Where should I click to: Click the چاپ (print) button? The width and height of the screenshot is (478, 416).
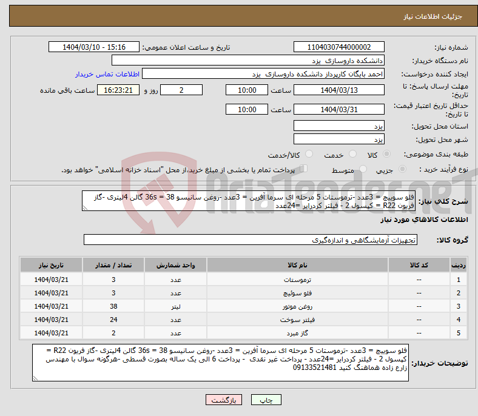[266, 400]
